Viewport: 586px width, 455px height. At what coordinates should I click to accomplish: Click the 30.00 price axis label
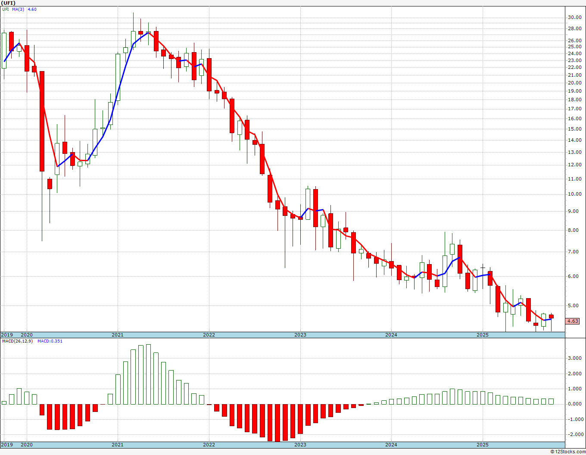tap(574, 18)
